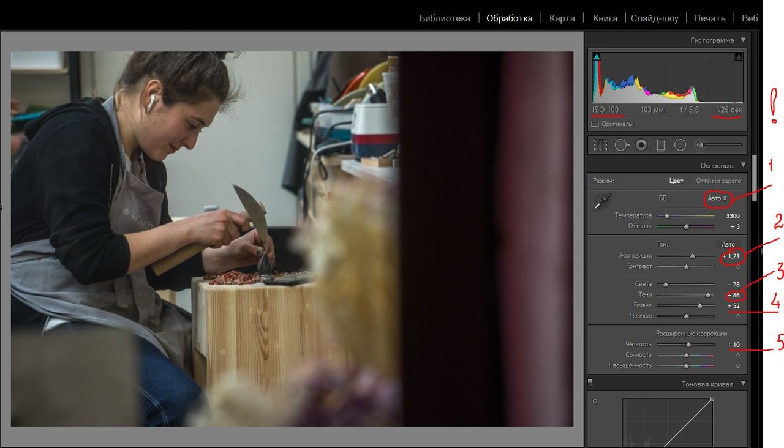Screen dimensions: 784x448
Task: Click the right panel vertical scrollbar
Action: point(755,179)
